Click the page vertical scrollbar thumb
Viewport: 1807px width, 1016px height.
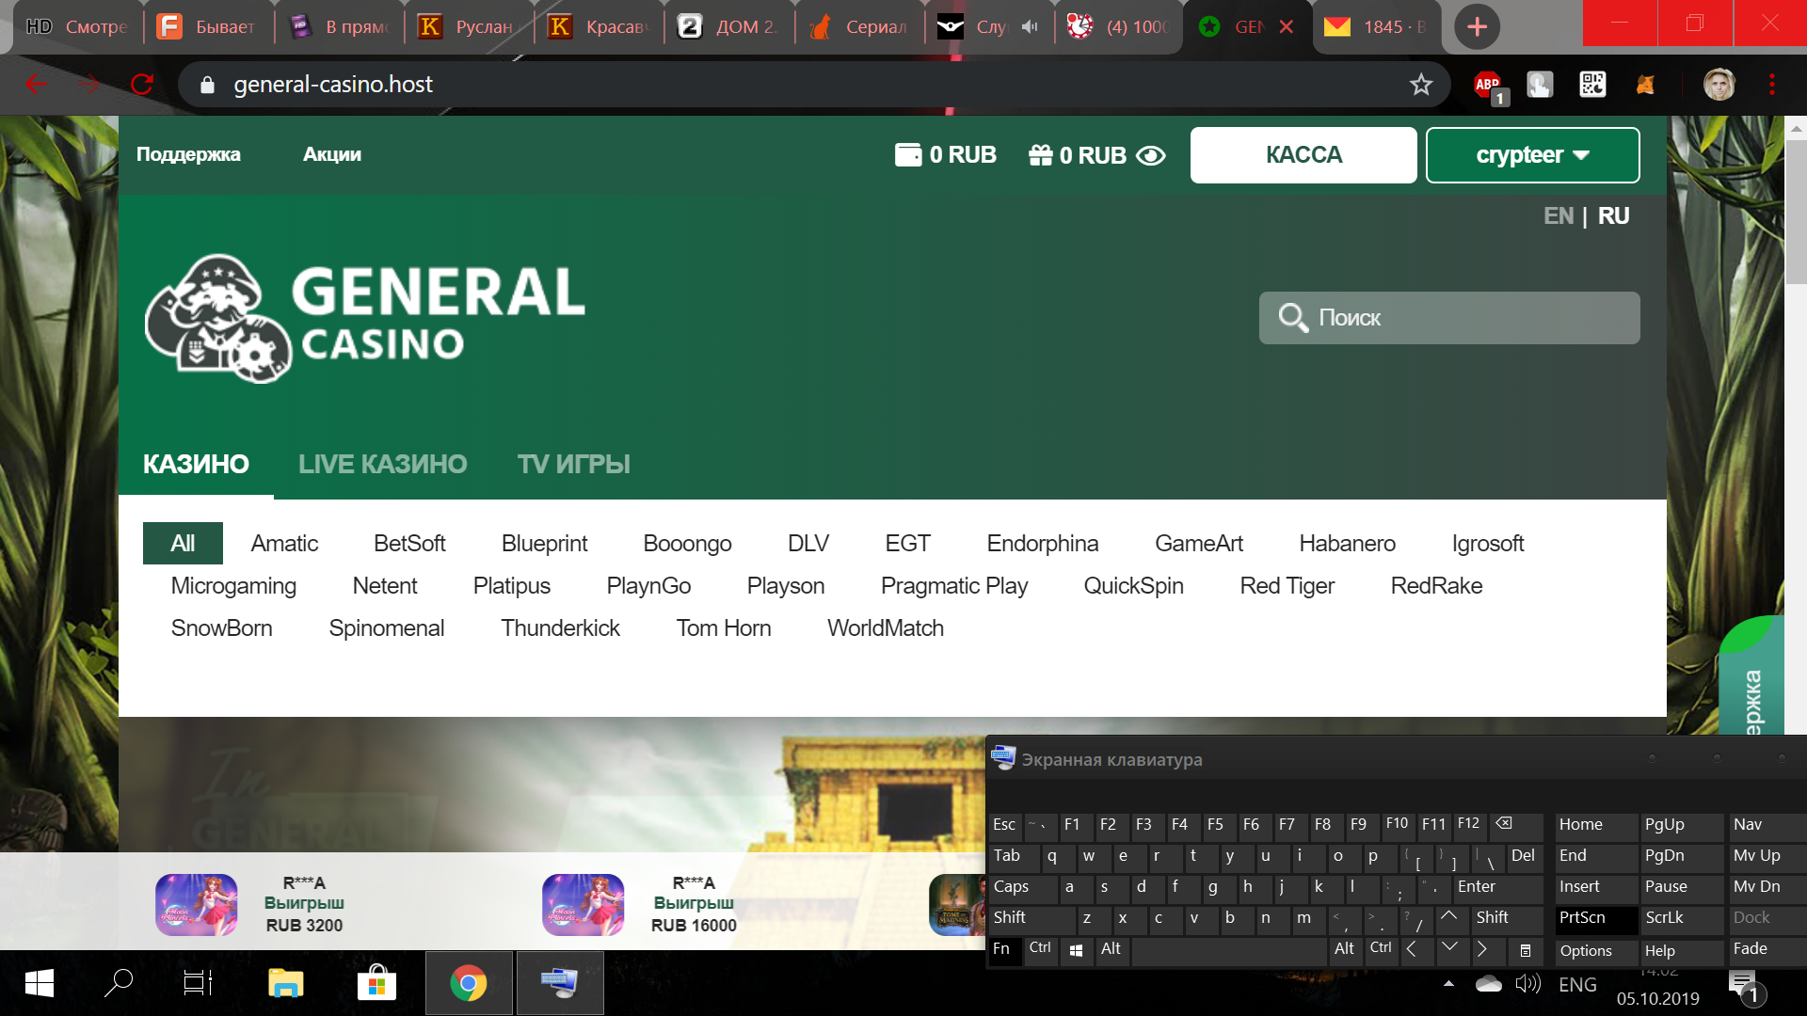tap(1796, 212)
